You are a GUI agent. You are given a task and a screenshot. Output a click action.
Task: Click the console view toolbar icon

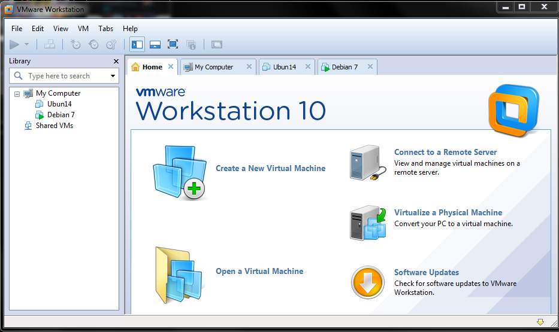click(217, 44)
